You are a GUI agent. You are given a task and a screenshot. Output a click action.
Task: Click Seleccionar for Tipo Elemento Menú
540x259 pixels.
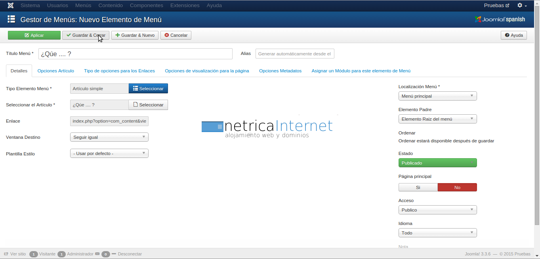click(148, 89)
